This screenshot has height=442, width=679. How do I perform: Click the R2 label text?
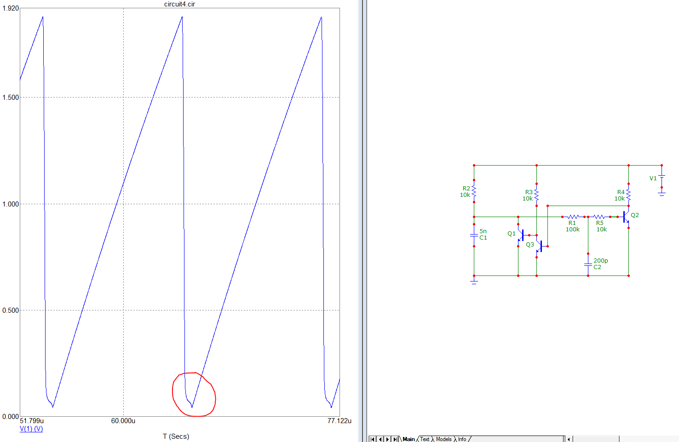coord(466,189)
